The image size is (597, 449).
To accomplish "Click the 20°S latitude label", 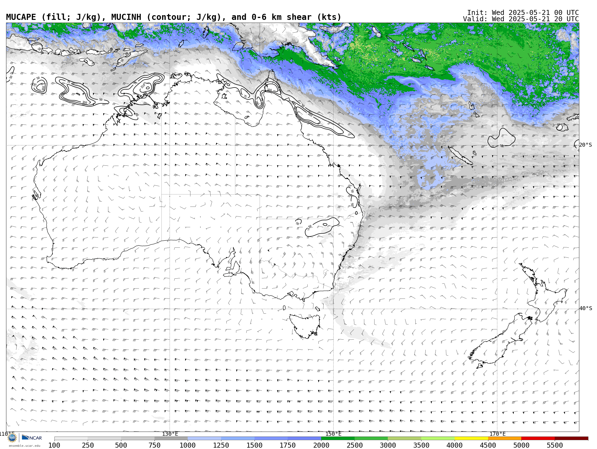I will (x=586, y=145).
